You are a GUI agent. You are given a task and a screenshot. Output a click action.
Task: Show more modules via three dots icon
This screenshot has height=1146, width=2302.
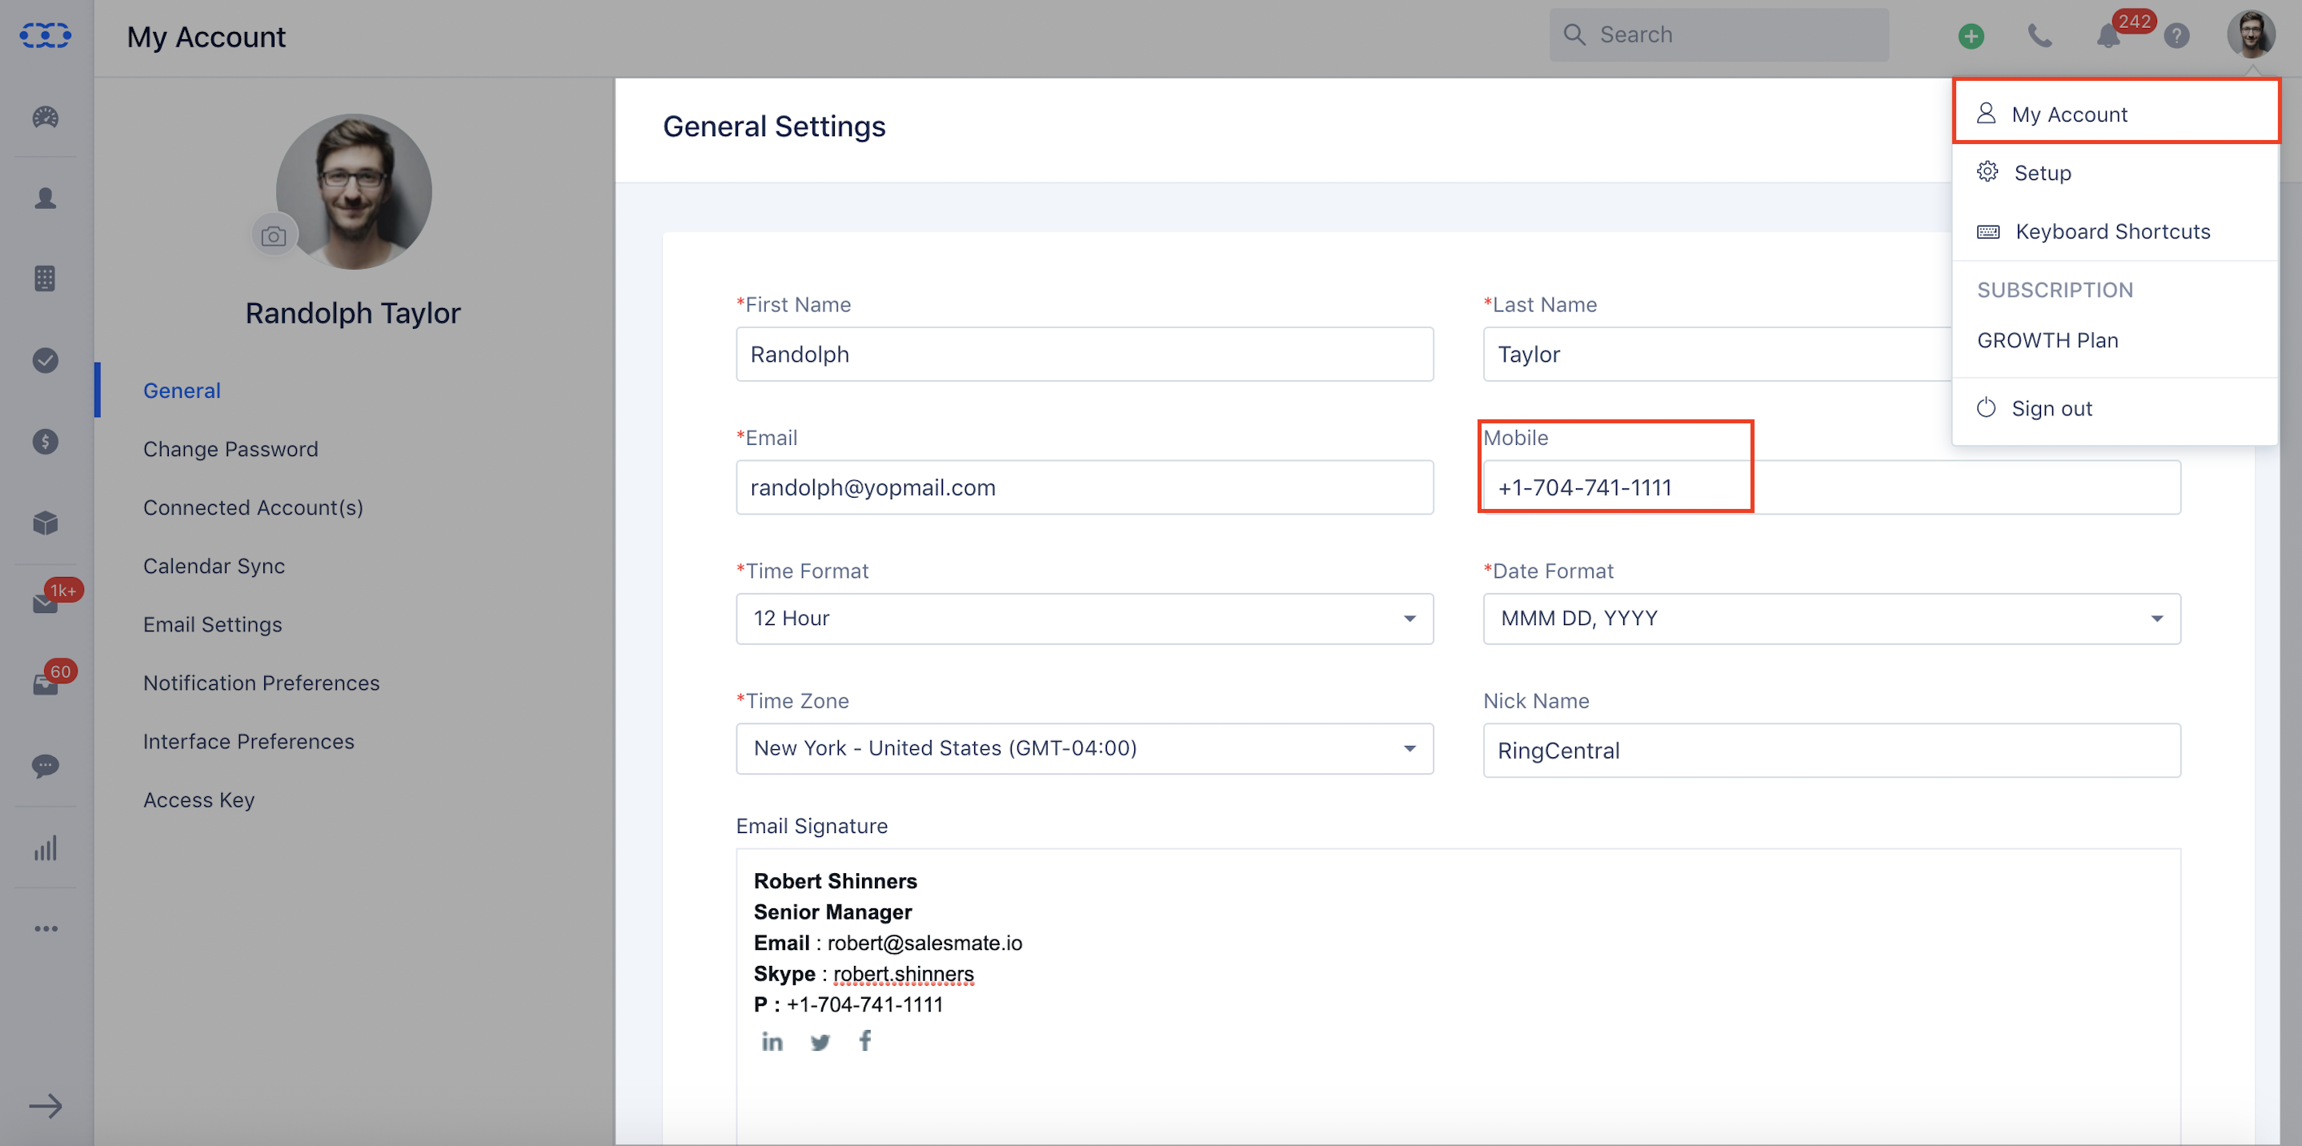[x=46, y=929]
